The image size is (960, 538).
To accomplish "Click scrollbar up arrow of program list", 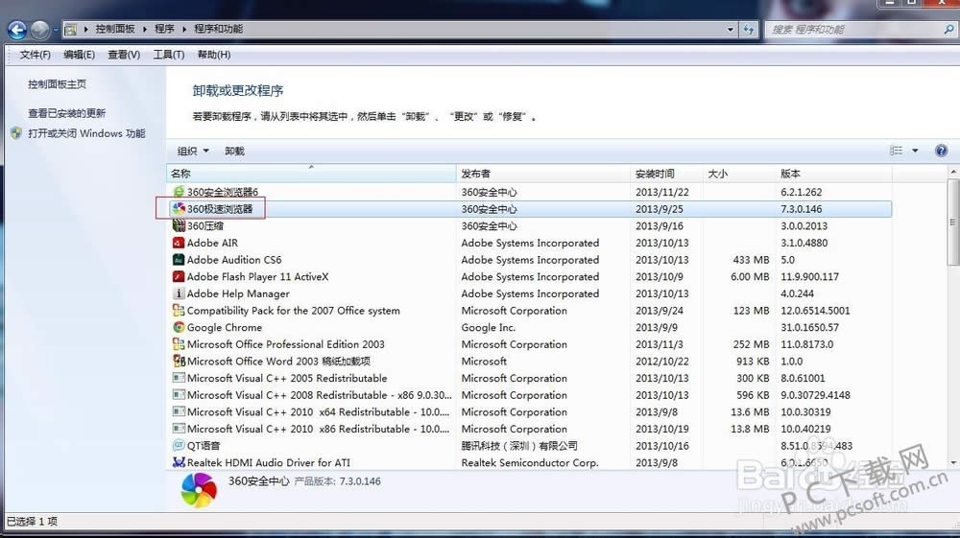I will coord(952,173).
